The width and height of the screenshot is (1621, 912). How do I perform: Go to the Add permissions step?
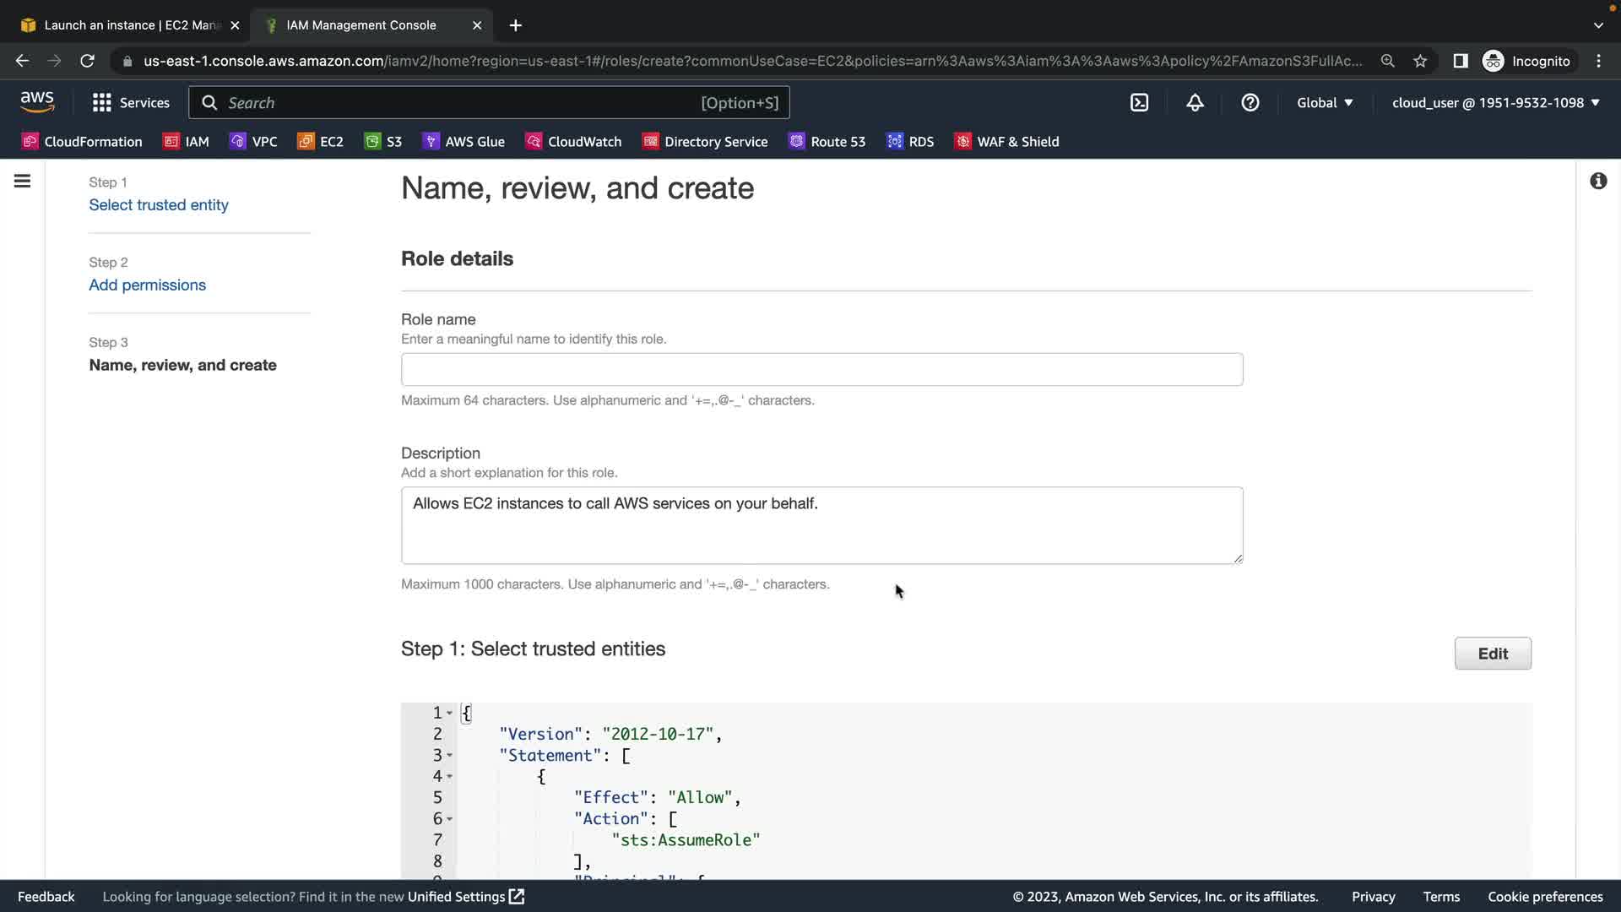coord(147,285)
